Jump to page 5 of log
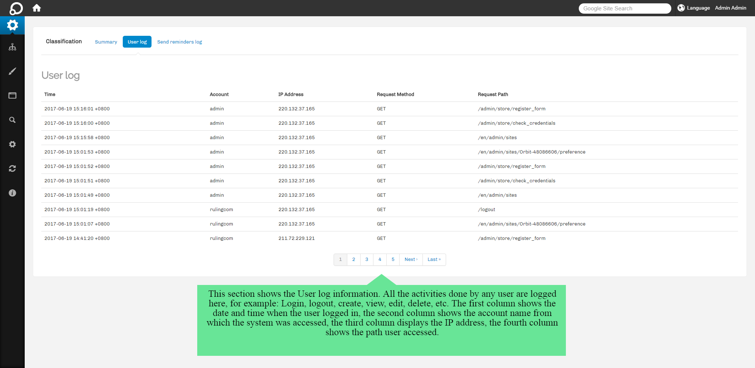The height and width of the screenshot is (368, 755). (393, 259)
